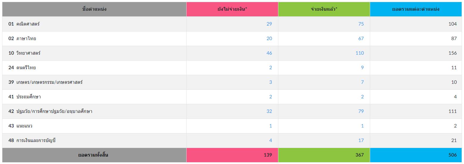The image size is (464, 164).
Task: Click unpaid count in ประถมศึกษา row
Action: tap(271, 97)
